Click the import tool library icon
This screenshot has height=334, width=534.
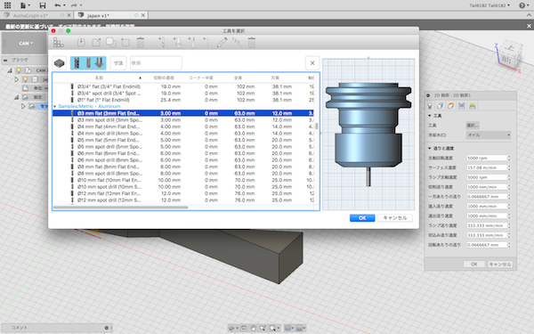[81, 42]
